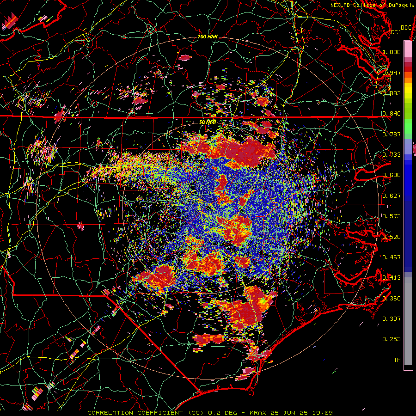416x416 pixels.
Task: Select the 0.467 scale label
Action: [x=392, y=257]
